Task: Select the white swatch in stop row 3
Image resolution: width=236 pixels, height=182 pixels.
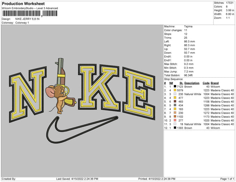Action: point(175,94)
